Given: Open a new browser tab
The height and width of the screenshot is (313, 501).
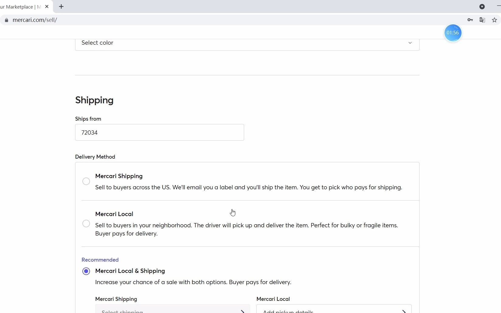Looking at the screenshot, I should (x=61, y=6).
